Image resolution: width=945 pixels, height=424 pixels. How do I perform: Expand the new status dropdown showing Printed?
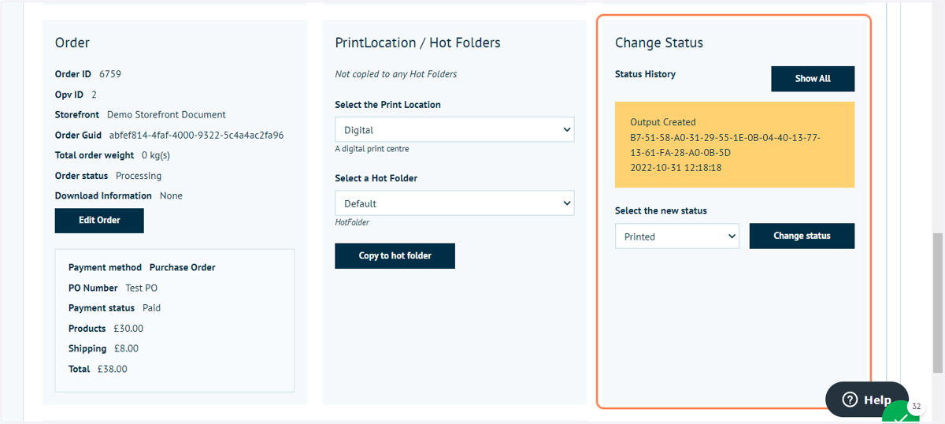[677, 236]
